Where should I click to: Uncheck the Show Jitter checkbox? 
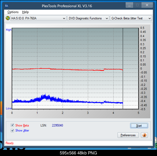12,131
